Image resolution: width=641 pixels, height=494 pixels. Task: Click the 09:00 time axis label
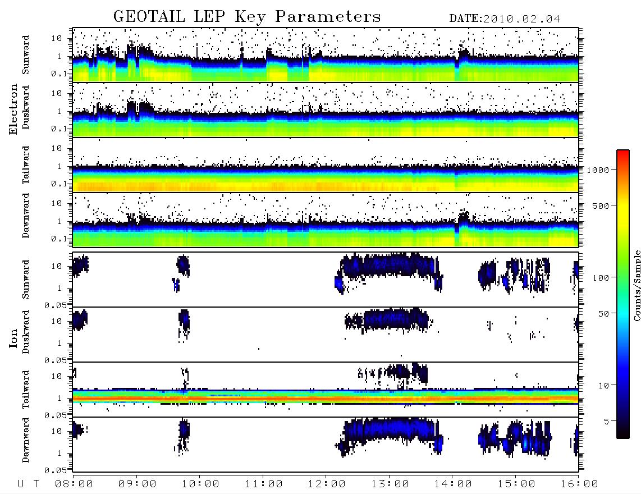(x=138, y=484)
